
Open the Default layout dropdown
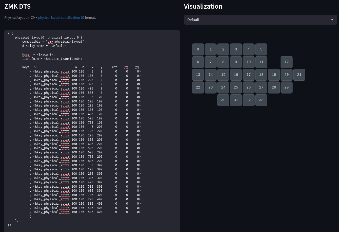point(260,20)
